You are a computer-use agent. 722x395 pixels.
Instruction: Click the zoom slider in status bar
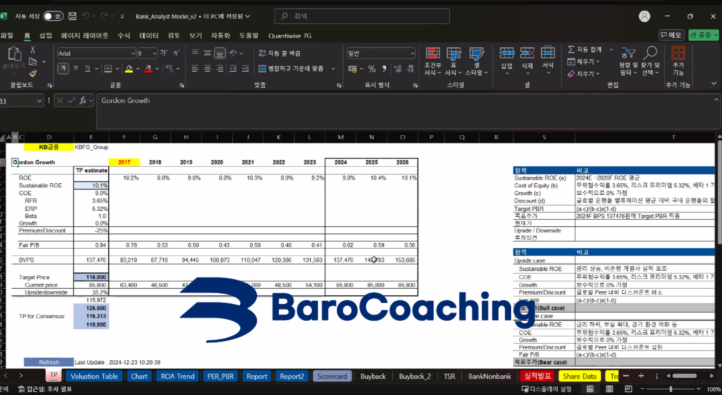(670, 389)
